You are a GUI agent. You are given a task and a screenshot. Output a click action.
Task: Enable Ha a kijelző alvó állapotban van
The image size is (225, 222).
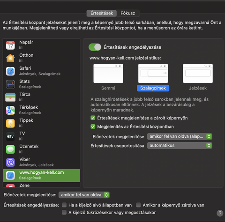(x=64, y=205)
